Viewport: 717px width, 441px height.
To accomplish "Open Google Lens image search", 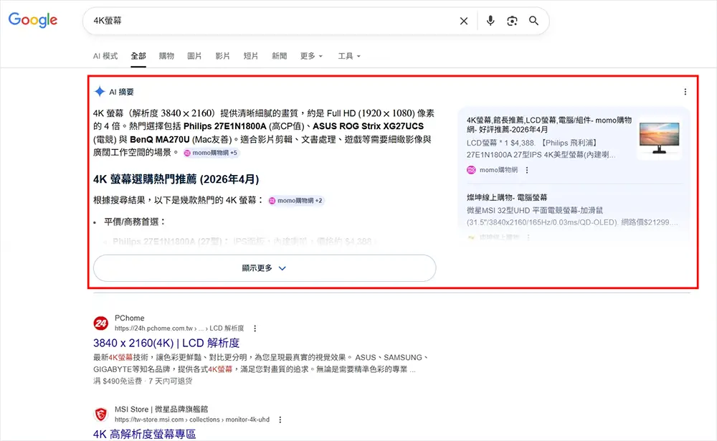I will coord(512,21).
